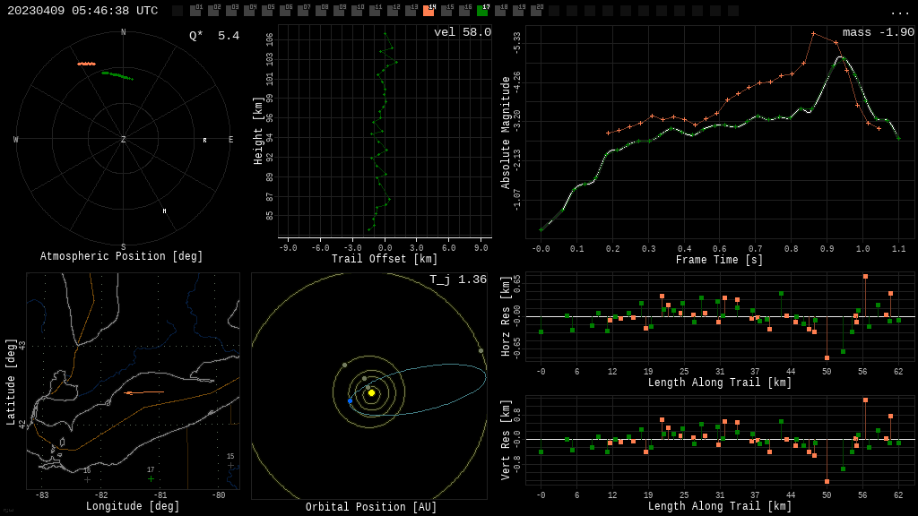Open the three-dot overflow menu

coord(900,12)
